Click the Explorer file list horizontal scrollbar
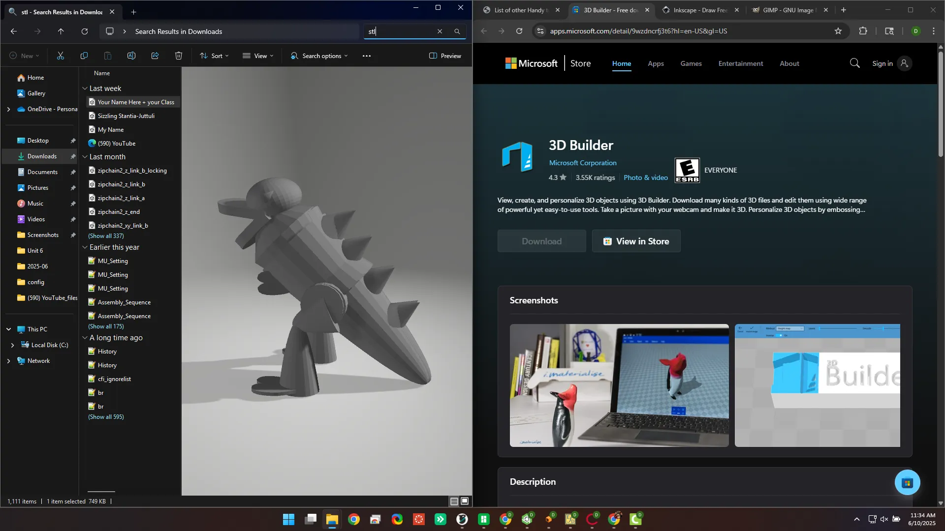The width and height of the screenshot is (945, 531). (101, 492)
